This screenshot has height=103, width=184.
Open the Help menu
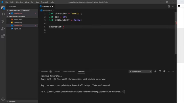coord(52,2)
